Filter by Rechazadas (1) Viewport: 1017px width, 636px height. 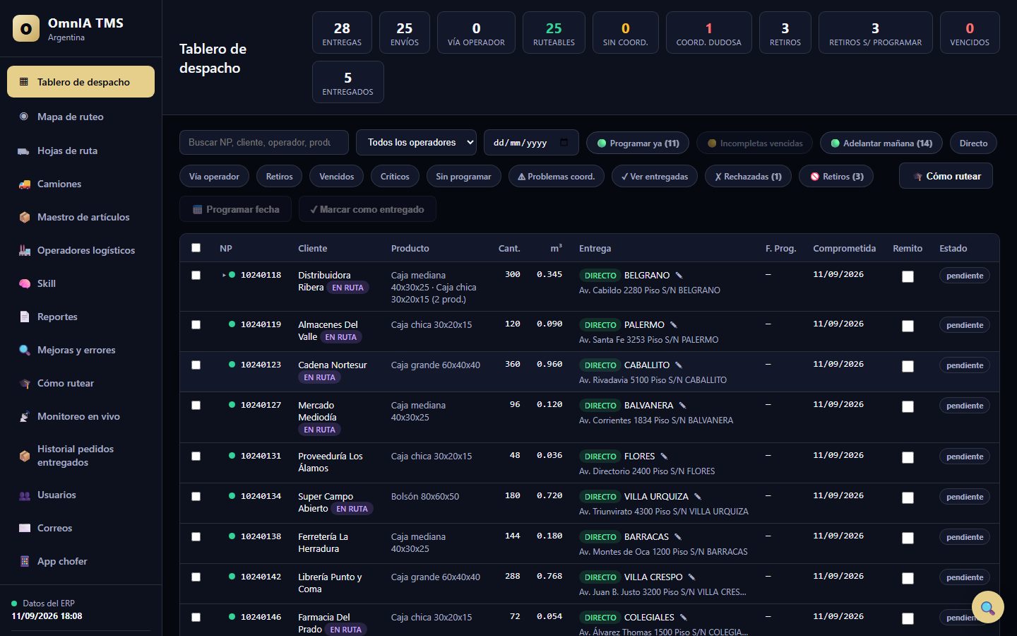(x=749, y=176)
